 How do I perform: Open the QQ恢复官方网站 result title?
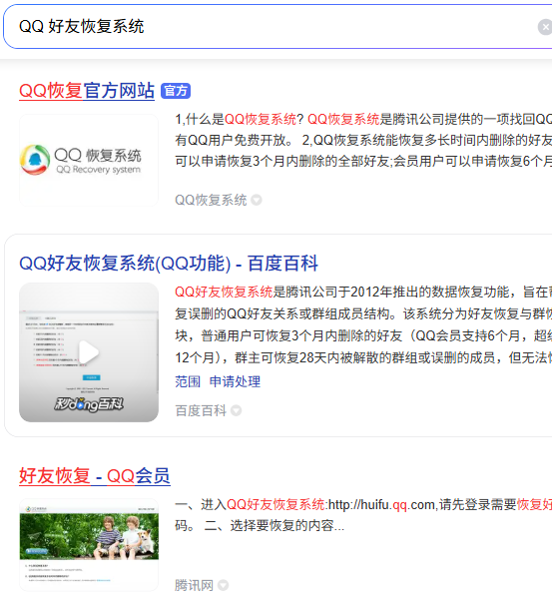pyautogui.click(x=87, y=91)
